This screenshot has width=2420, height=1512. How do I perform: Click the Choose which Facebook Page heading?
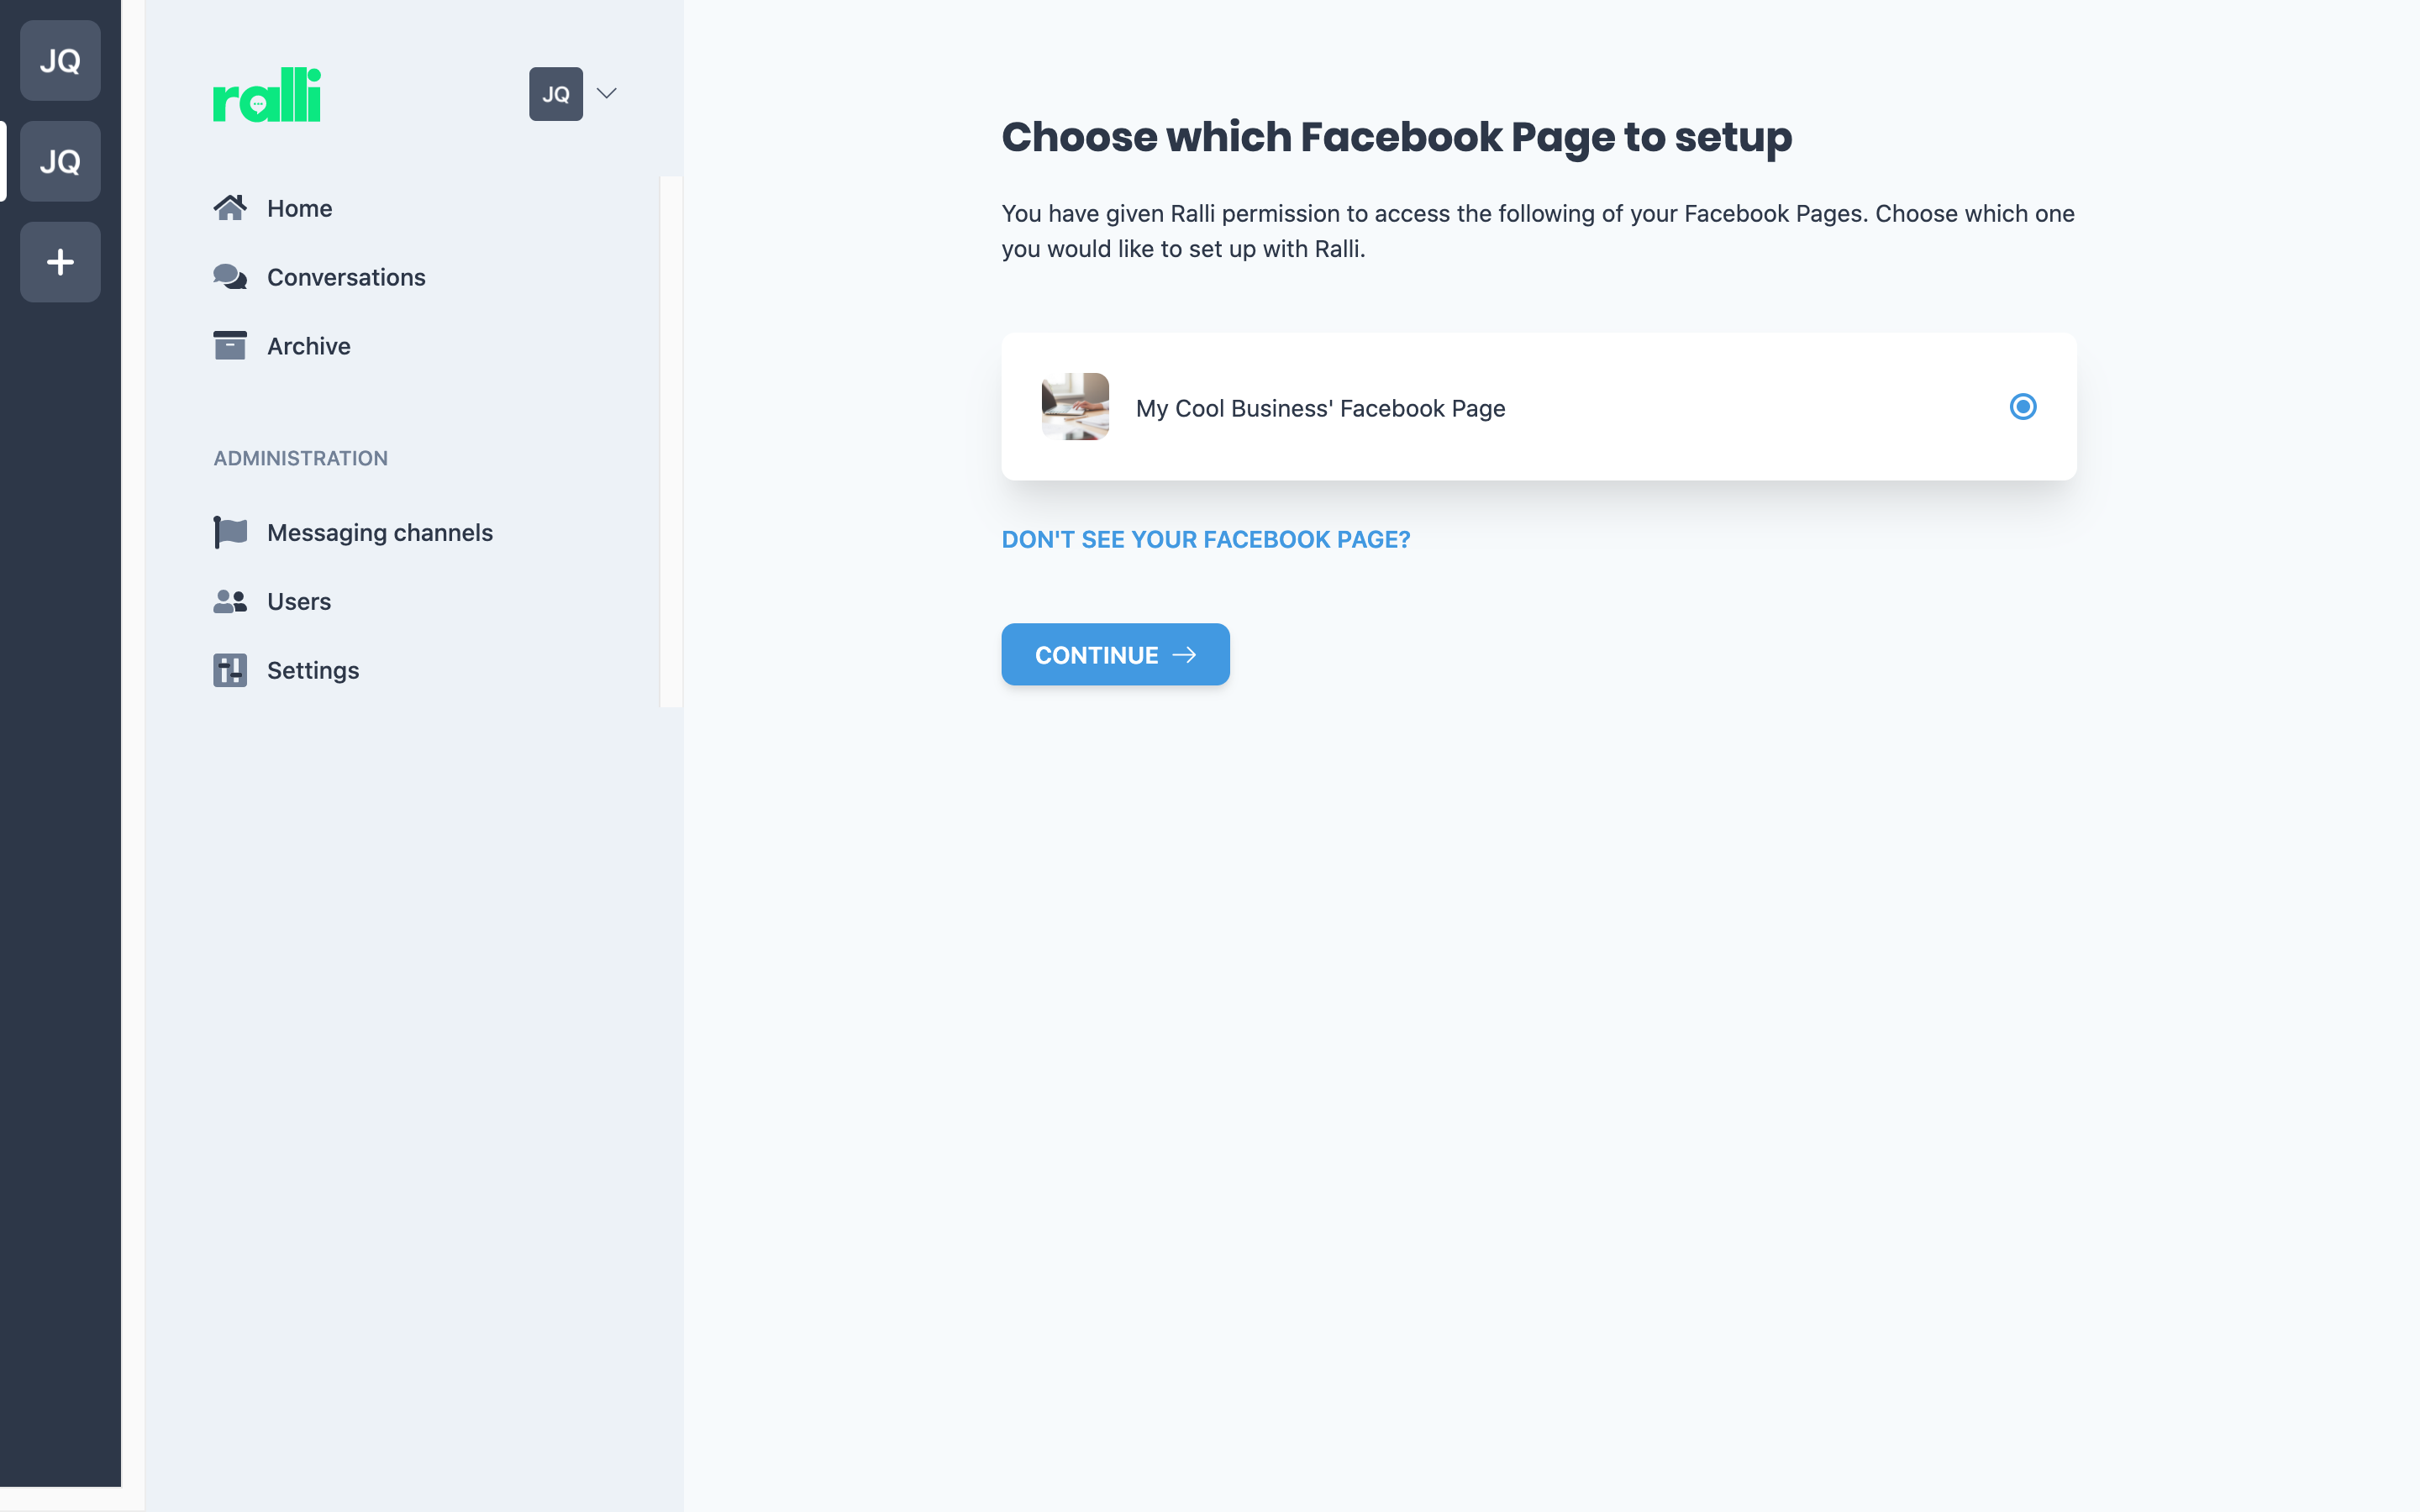coord(1397,137)
